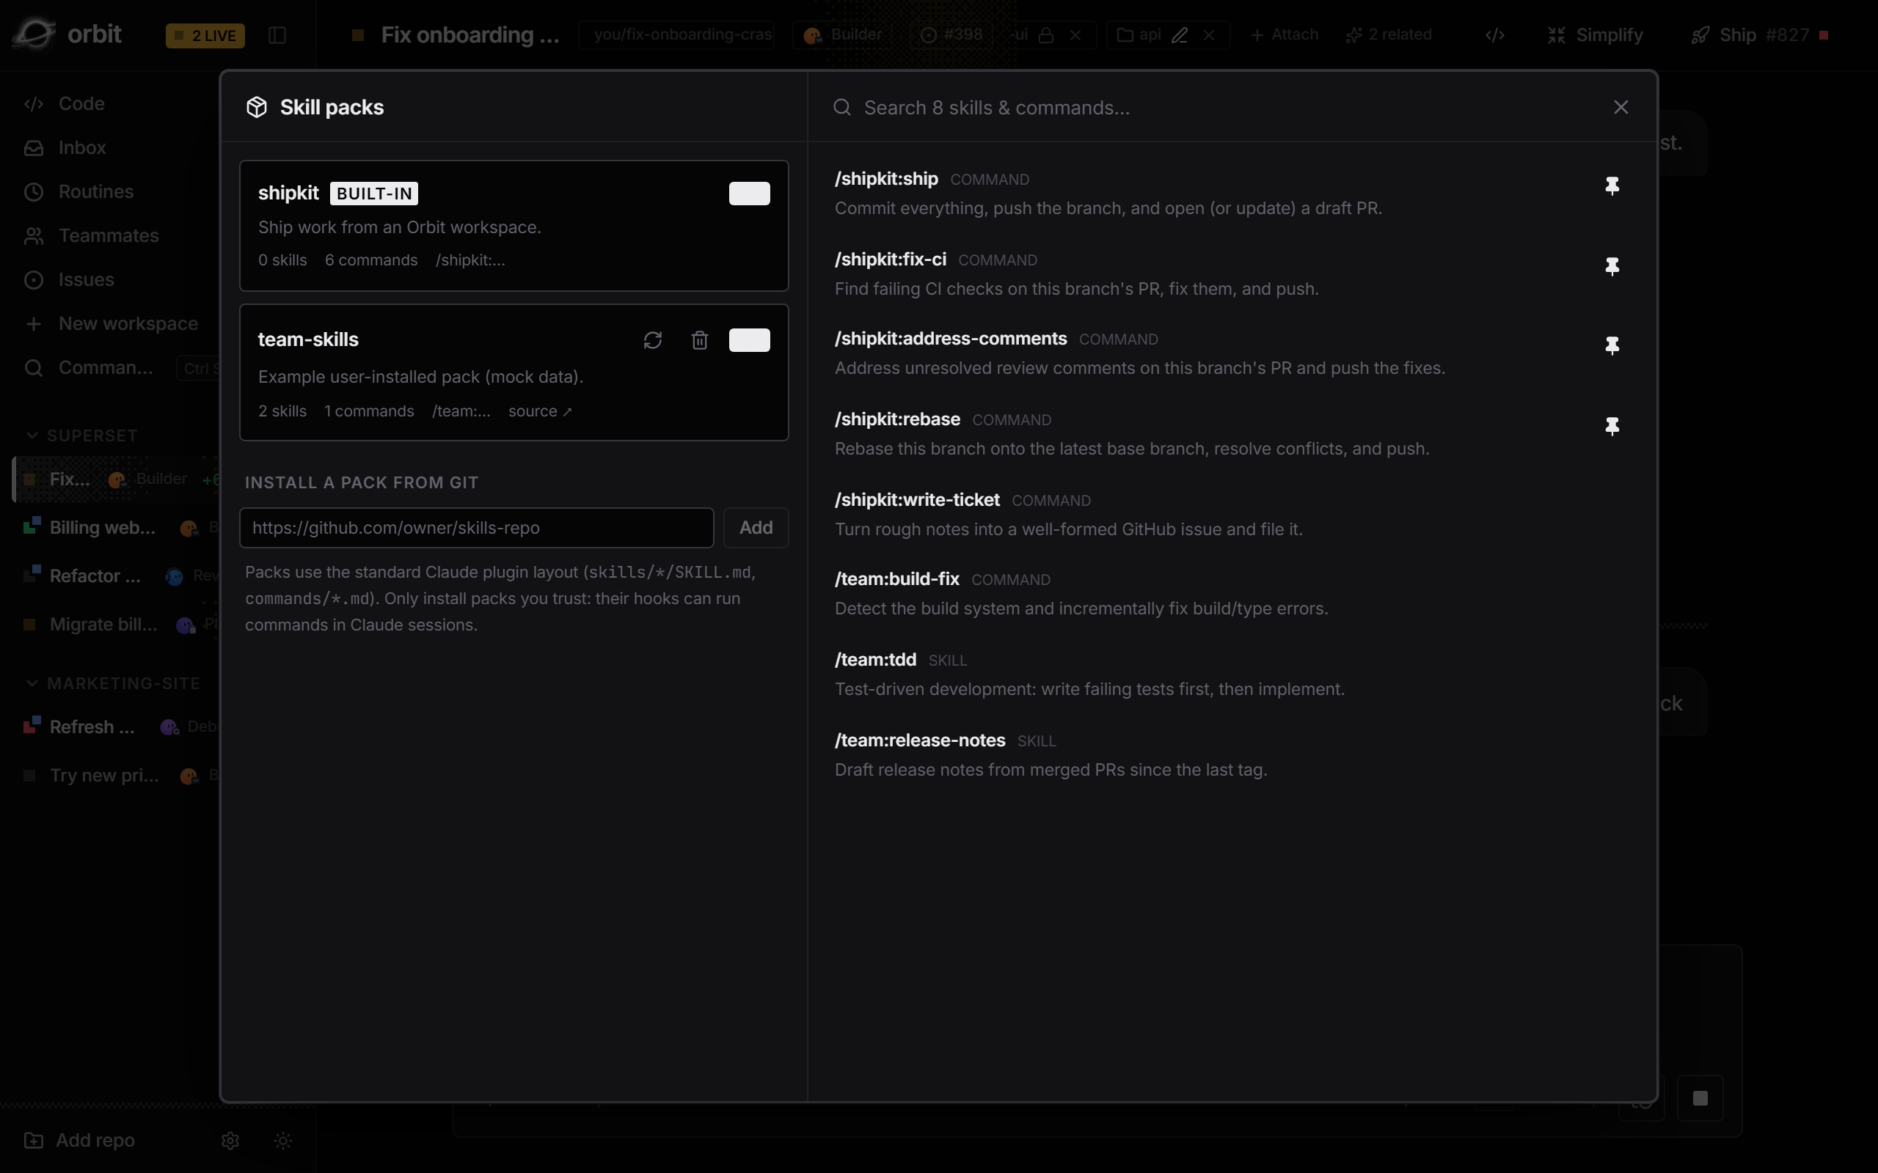Viewport: 1878px width, 1173px height.
Task: Toggle the shipkit pack switch
Action: point(750,193)
